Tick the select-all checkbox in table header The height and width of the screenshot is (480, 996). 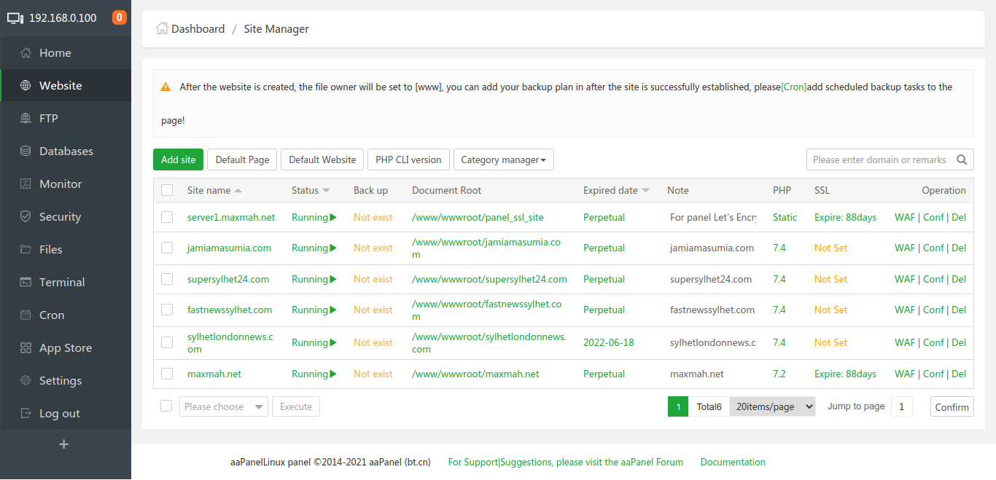coord(167,190)
